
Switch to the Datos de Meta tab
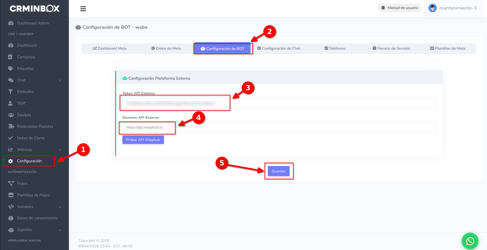tap(166, 48)
